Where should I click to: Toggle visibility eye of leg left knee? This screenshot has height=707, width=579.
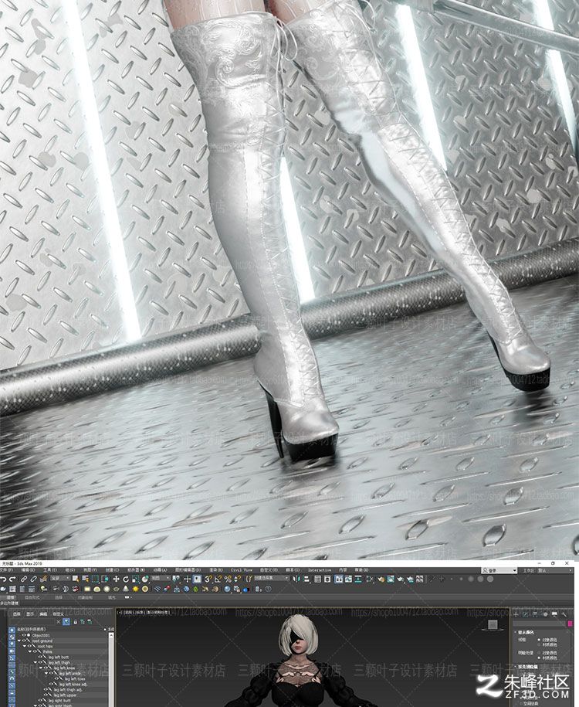coord(46,668)
